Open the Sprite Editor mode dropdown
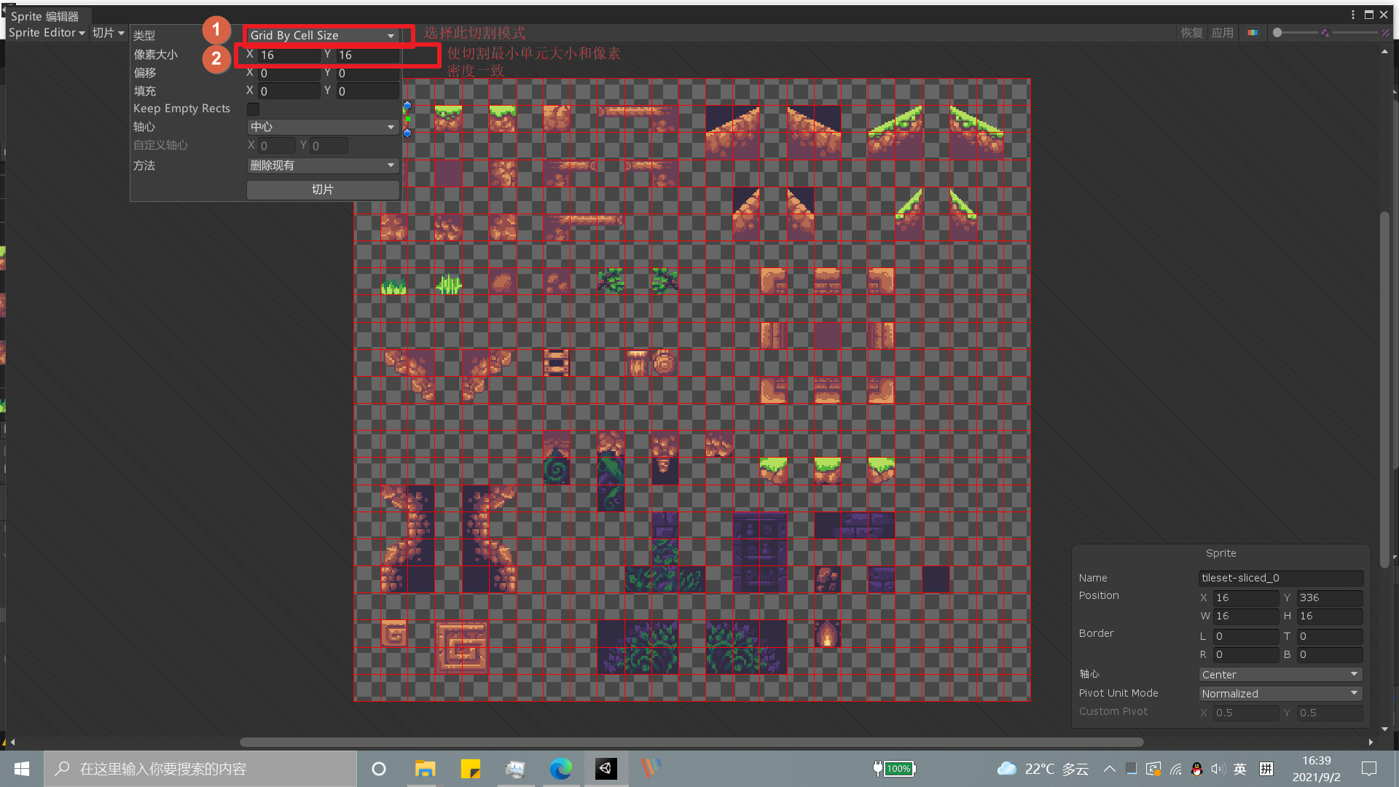The height and width of the screenshot is (787, 1399). click(x=47, y=33)
